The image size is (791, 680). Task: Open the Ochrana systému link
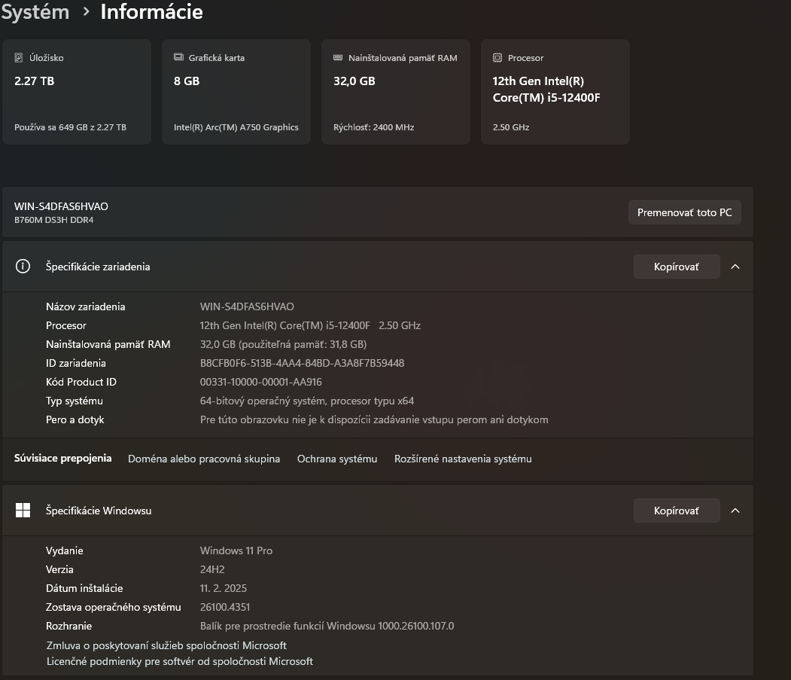(337, 459)
